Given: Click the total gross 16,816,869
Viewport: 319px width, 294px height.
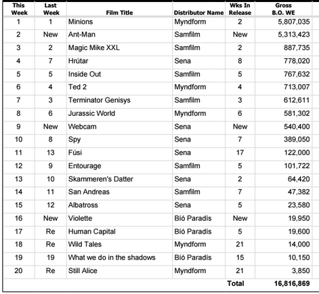Looking at the screenshot, I should pyautogui.click(x=292, y=283).
